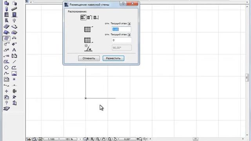Select the Fill tool in toolbox
Screen dimensions: 251x141
[x=6, y=62]
